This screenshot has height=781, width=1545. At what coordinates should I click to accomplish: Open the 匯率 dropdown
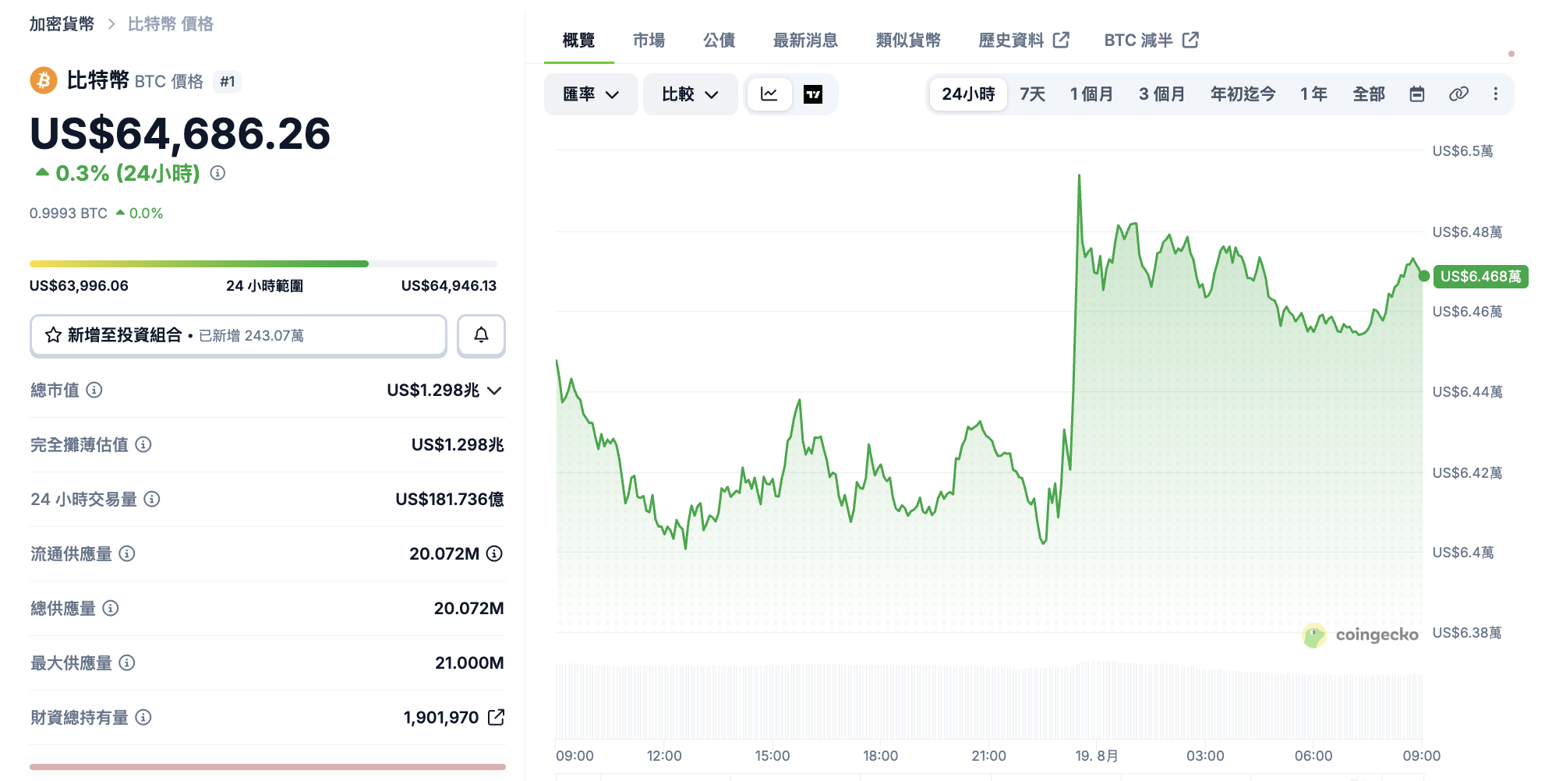[591, 94]
